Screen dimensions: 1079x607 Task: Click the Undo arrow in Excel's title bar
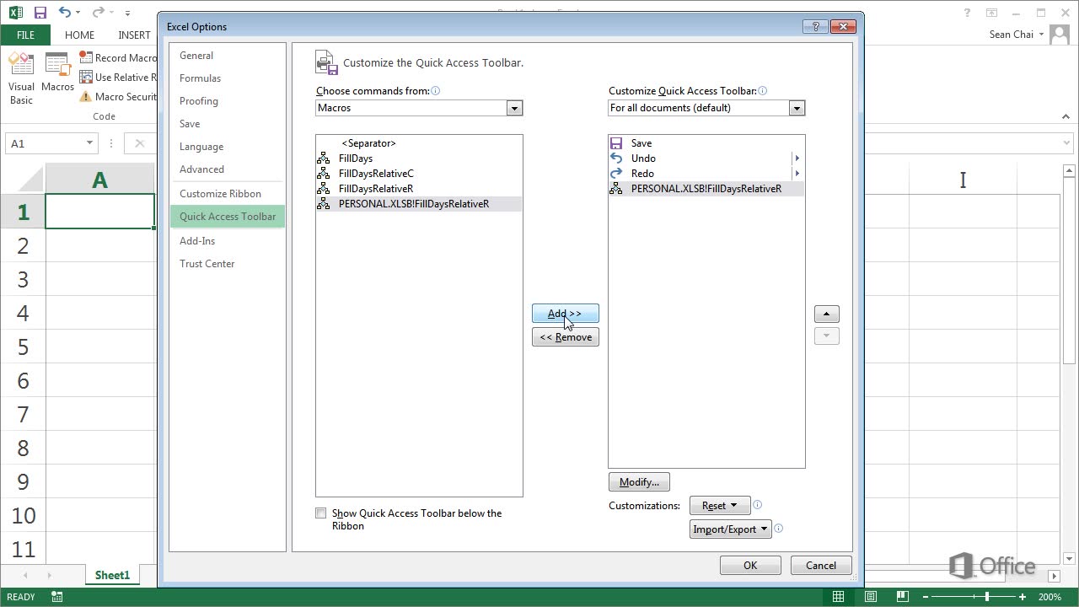pyautogui.click(x=65, y=13)
